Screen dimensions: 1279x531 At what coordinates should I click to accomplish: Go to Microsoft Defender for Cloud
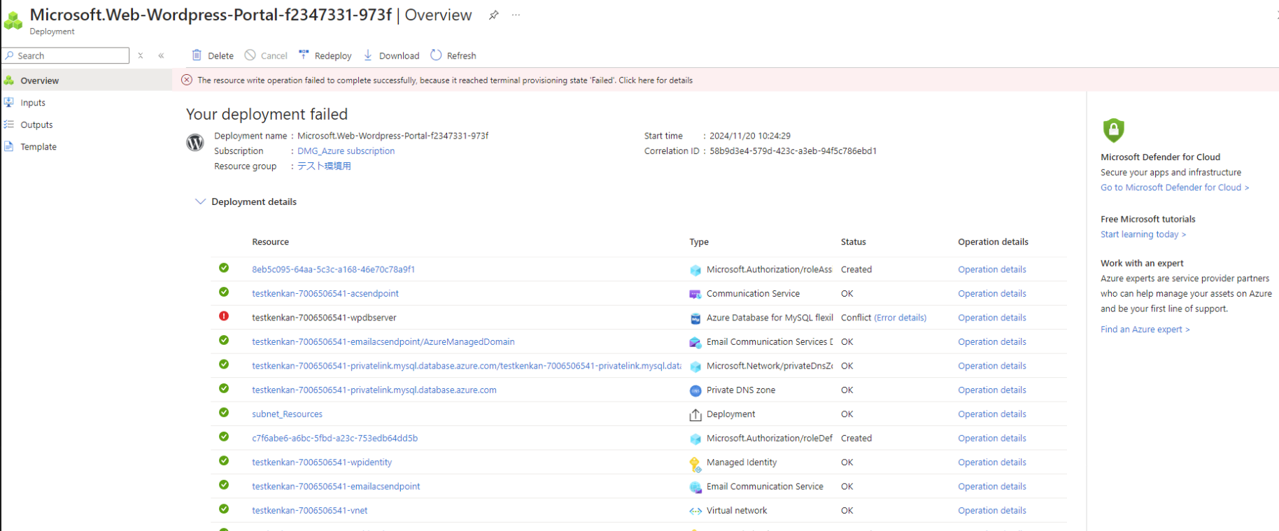(1175, 187)
